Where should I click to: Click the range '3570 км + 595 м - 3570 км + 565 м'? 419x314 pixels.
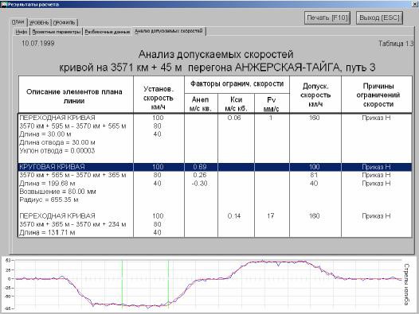point(72,126)
